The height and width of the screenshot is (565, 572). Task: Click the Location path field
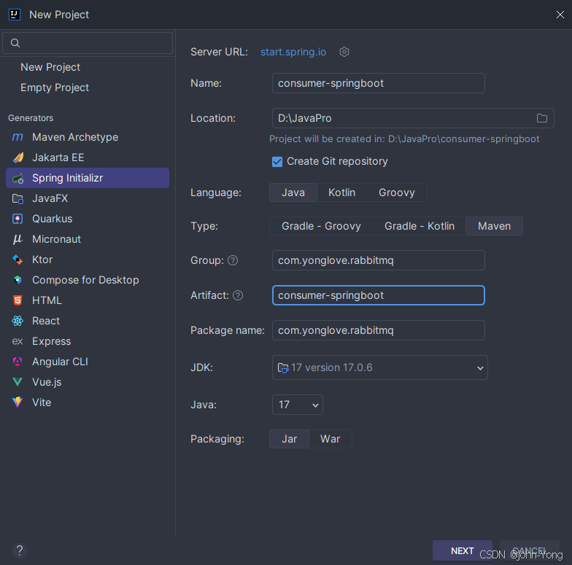pyautogui.click(x=413, y=118)
